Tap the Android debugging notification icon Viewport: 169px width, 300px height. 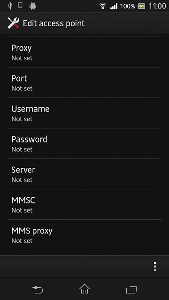33,6
